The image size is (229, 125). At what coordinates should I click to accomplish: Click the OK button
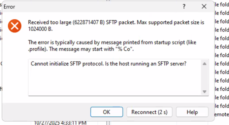pos(106,112)
